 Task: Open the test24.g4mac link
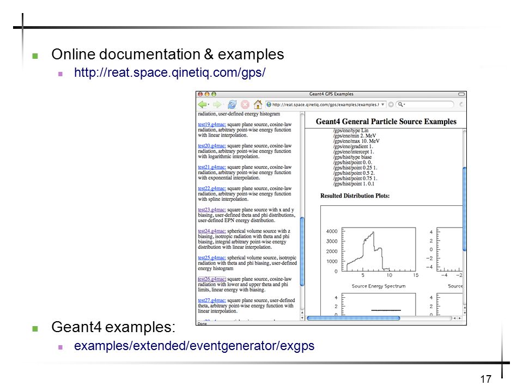(x=212, y=231)
